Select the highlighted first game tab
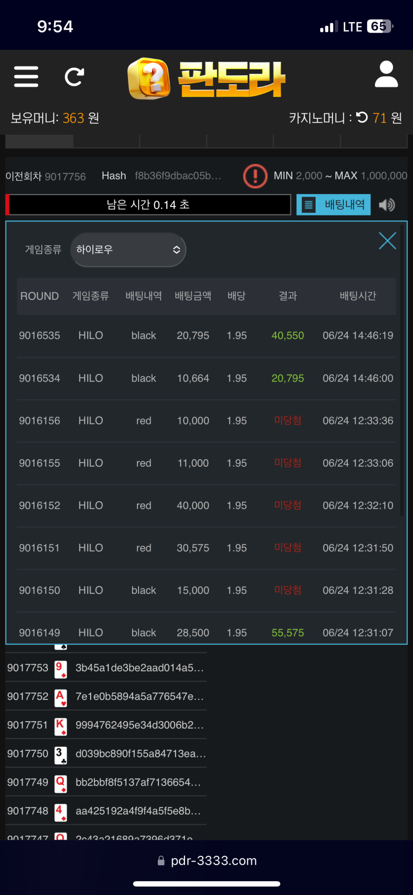Viewport: 413px width, 895px height. pyautogui.click(x=40, y=141)
